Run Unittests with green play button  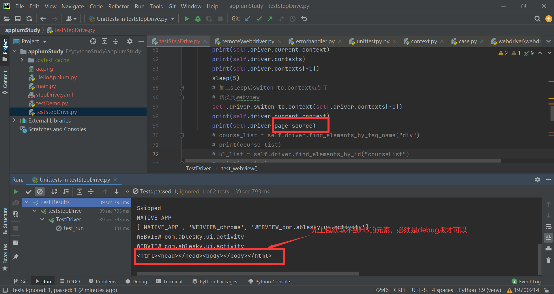[x=187, y=19]
